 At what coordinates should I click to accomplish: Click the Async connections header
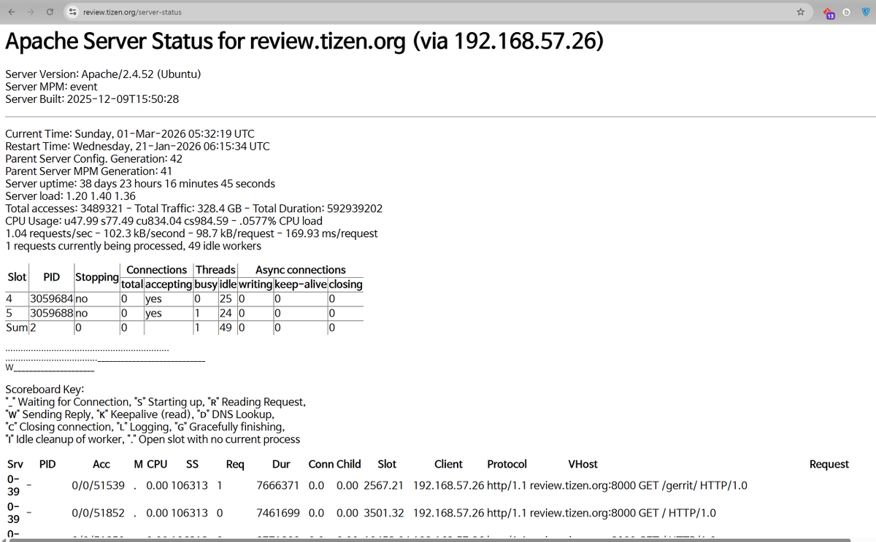tap(300, 270)
